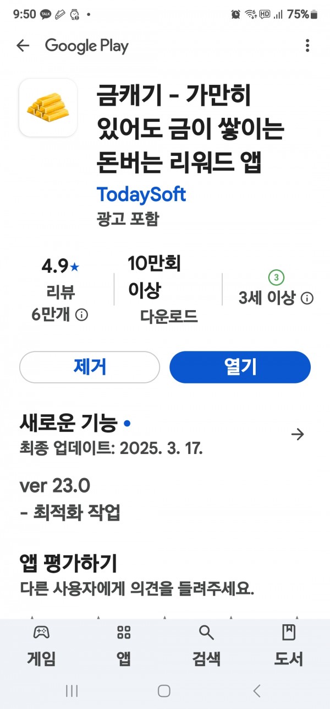Expand 새로운 기능 with the arrow
Image resolution: width=330 pixels, height=709 pixels.
click(x=298, y=435)
